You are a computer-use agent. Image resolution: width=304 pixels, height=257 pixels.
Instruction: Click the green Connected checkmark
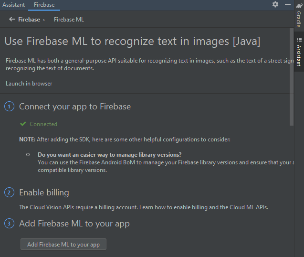(x=23, y=124)
